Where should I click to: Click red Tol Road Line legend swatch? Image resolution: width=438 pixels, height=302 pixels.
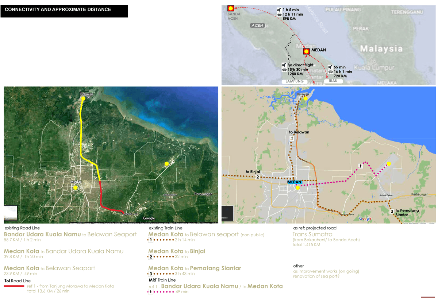15,286
